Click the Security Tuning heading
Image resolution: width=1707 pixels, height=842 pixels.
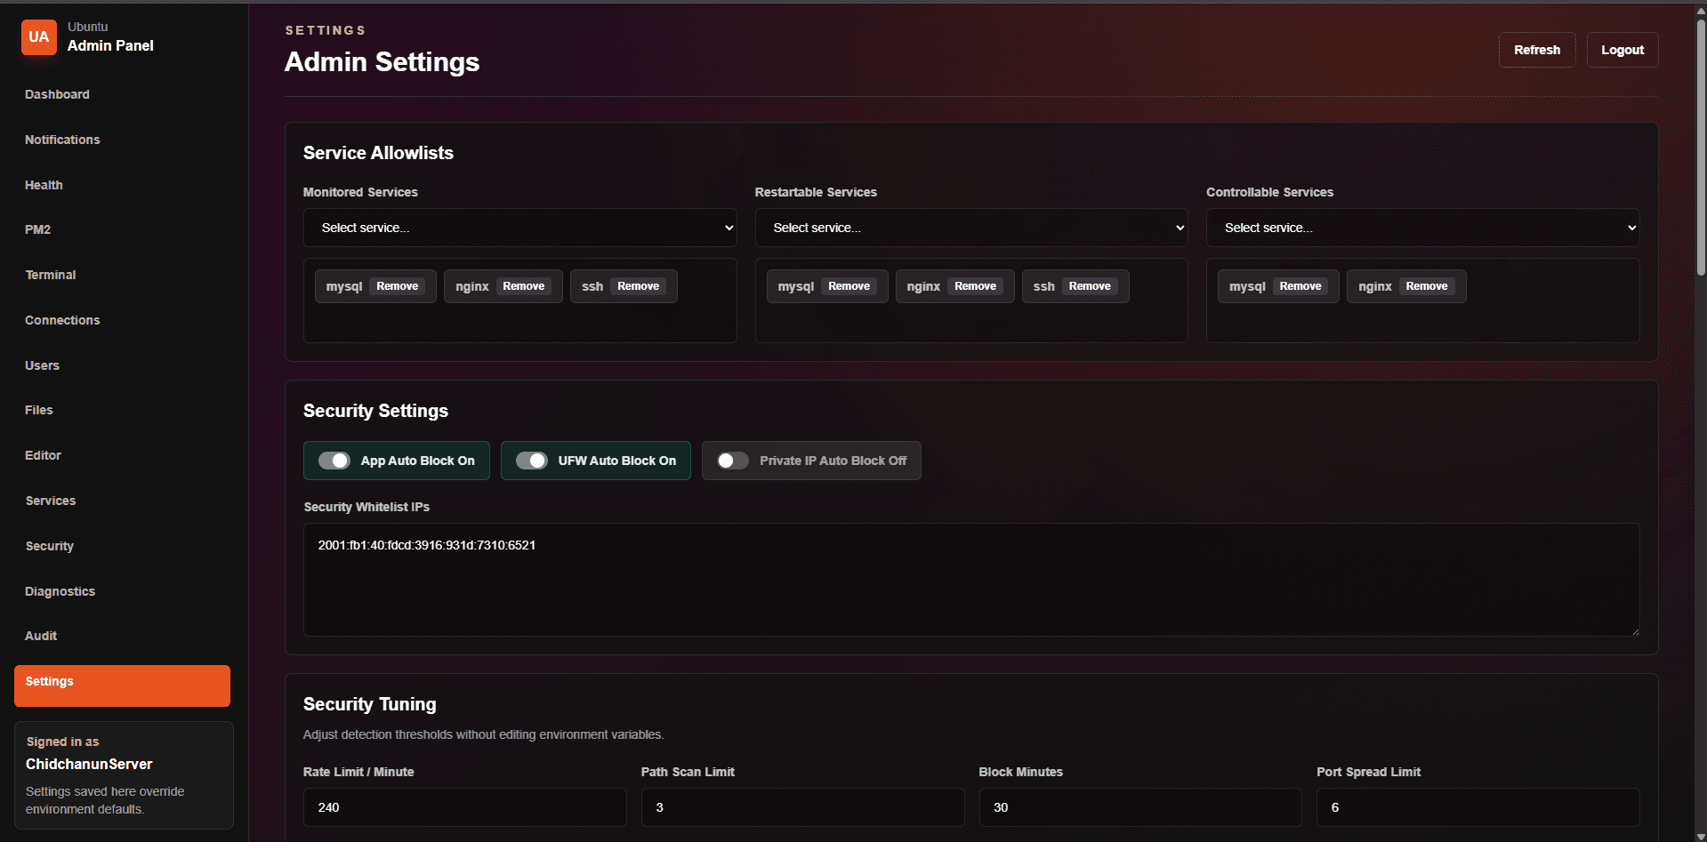click(x=369, y=704)
